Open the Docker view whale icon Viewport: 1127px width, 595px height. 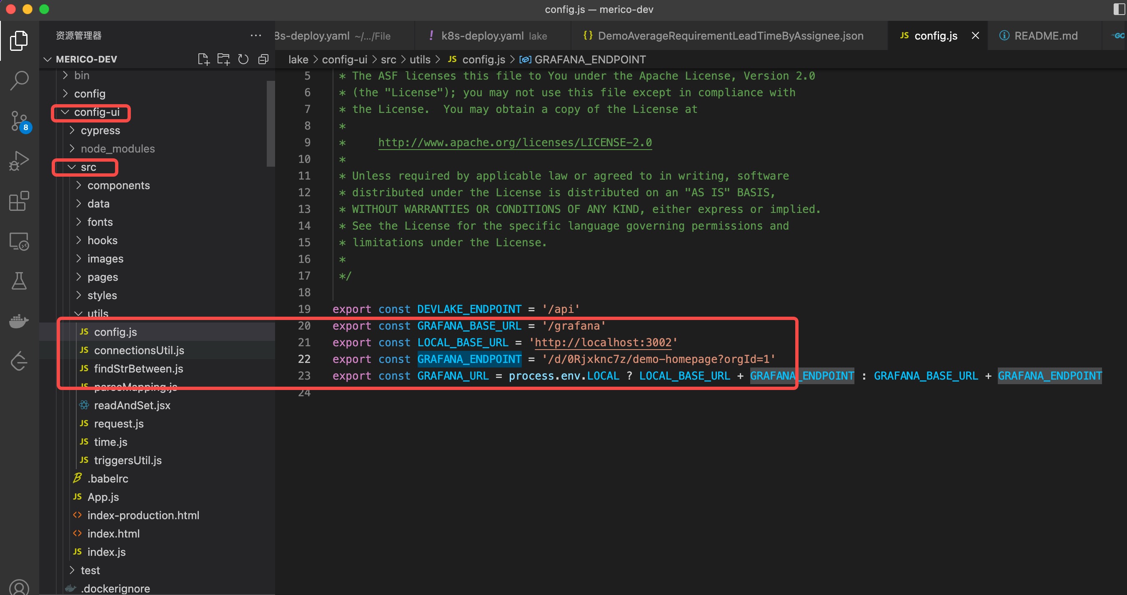[19, 321]
